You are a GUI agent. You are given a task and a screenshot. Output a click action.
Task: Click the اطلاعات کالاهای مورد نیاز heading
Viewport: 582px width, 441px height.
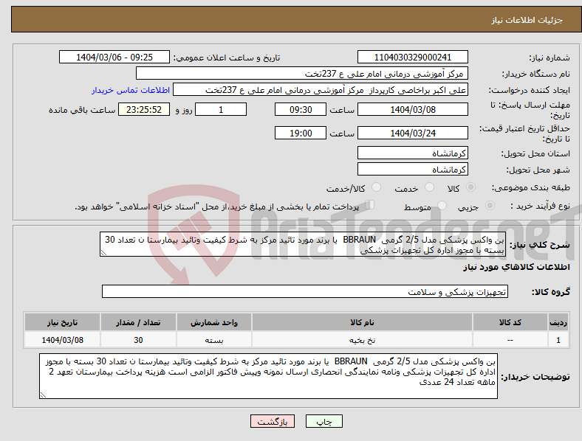point(516,267)
